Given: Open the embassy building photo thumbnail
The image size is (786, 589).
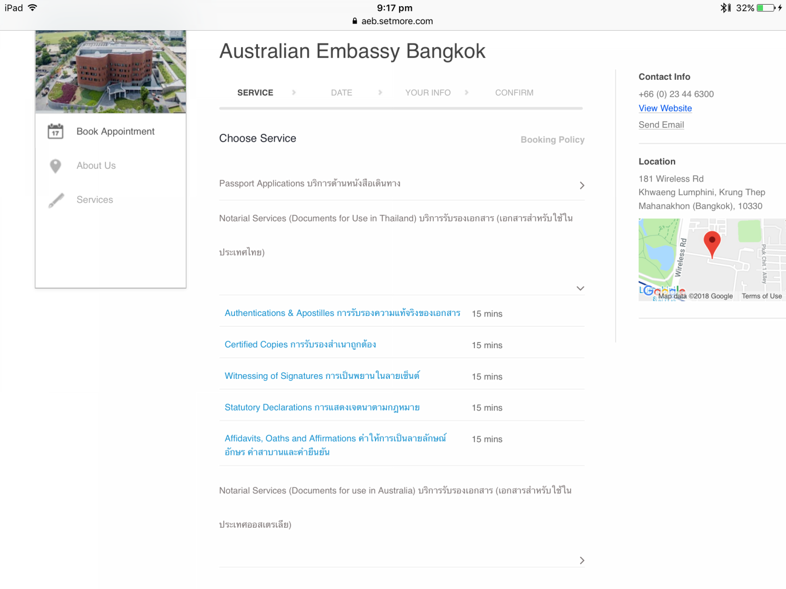Looking at the screenshot, I should [111, 72].
